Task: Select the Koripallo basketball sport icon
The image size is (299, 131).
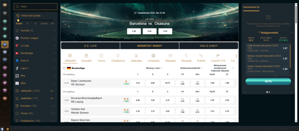Action: click(86, 56)
